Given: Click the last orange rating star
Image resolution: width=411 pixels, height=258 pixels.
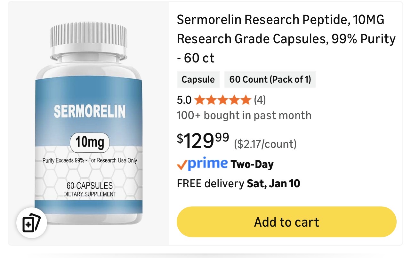Looking at the screenshot, I should (x=246, y=100).
